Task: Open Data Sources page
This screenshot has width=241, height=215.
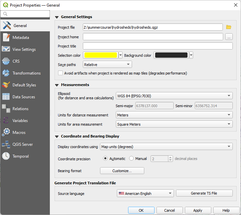Action: [x=25, y=97]
